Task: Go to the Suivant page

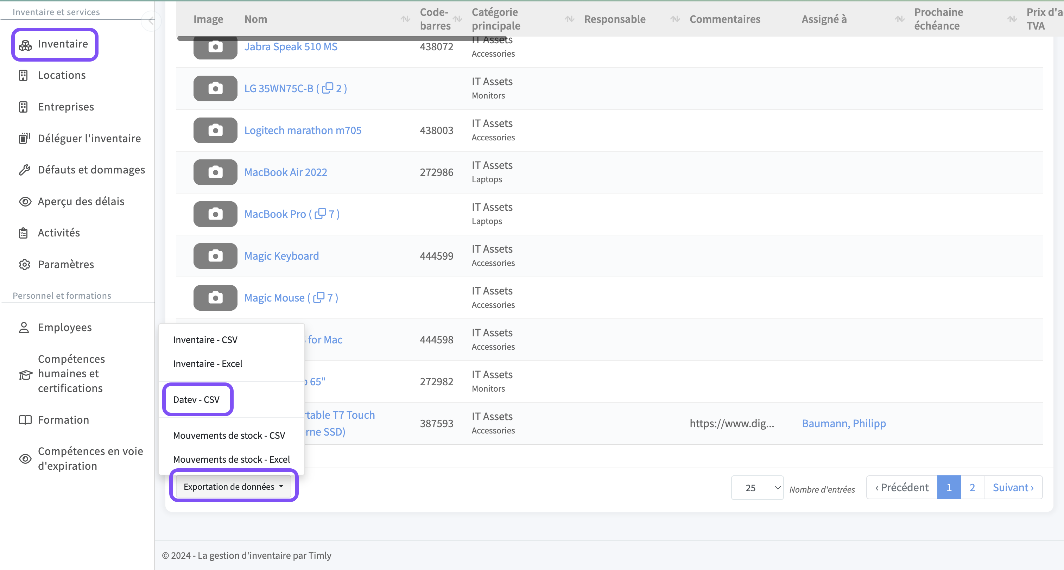Action: coord(1013,487)
